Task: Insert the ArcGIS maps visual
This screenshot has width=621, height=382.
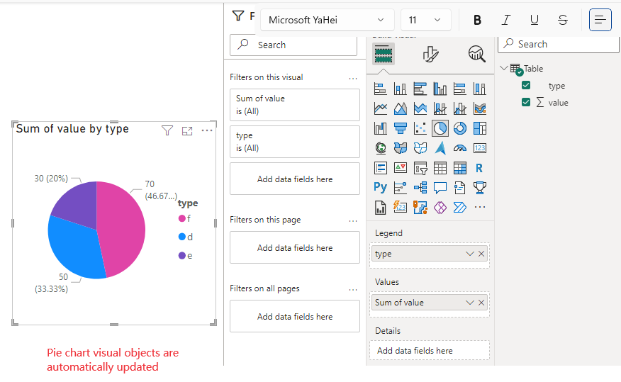Action: [x=420, y=207]
